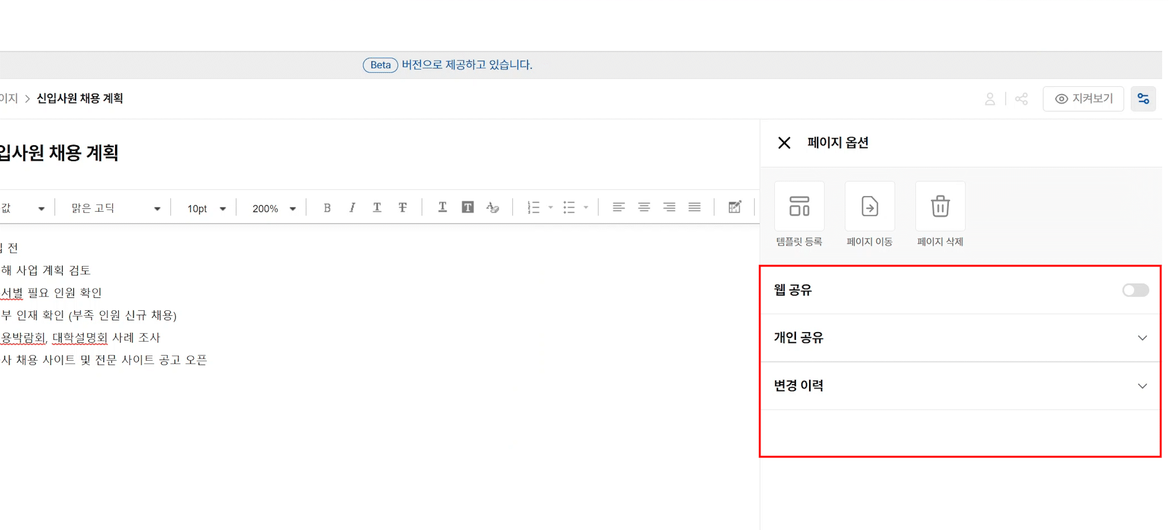Open the page options settings icon
Viewport: 1169px width, 530px height.
[1143, 99]
